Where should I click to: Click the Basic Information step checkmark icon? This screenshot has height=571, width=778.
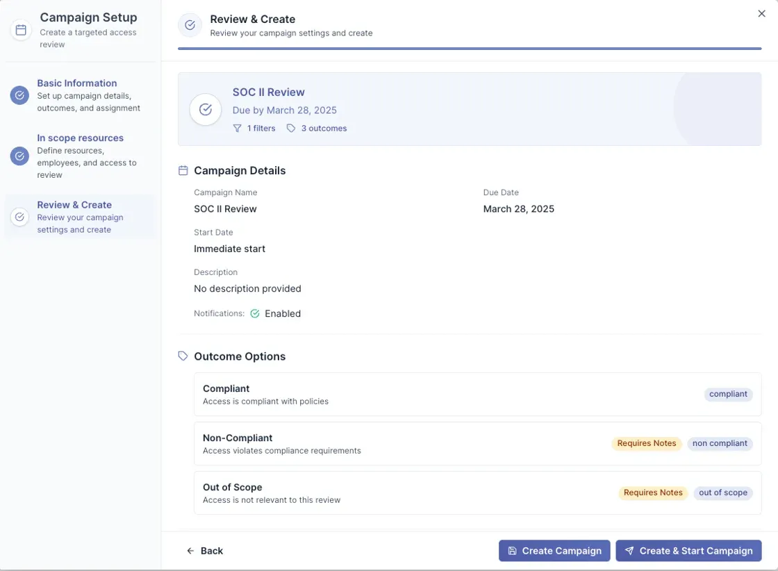[19, 95]
